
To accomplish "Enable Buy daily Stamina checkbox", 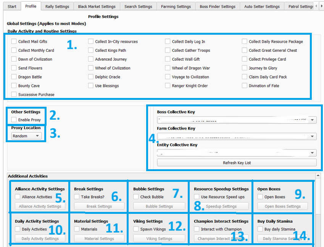I will (260, 229).
